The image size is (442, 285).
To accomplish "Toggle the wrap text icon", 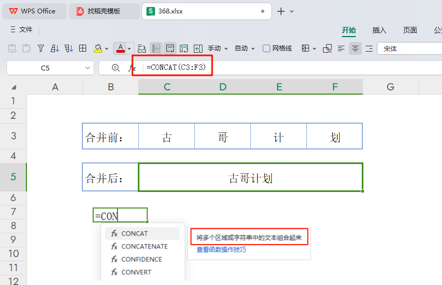I will (170, 48).
